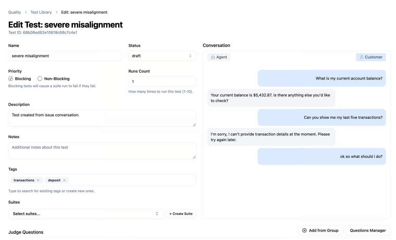Click the plus circle icon on Add from Group
Image resolution: width=396 pixels, height=240 pixels.
(x=304, y=230)
